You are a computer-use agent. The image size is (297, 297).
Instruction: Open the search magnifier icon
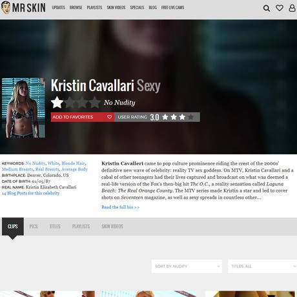[267, 8]
